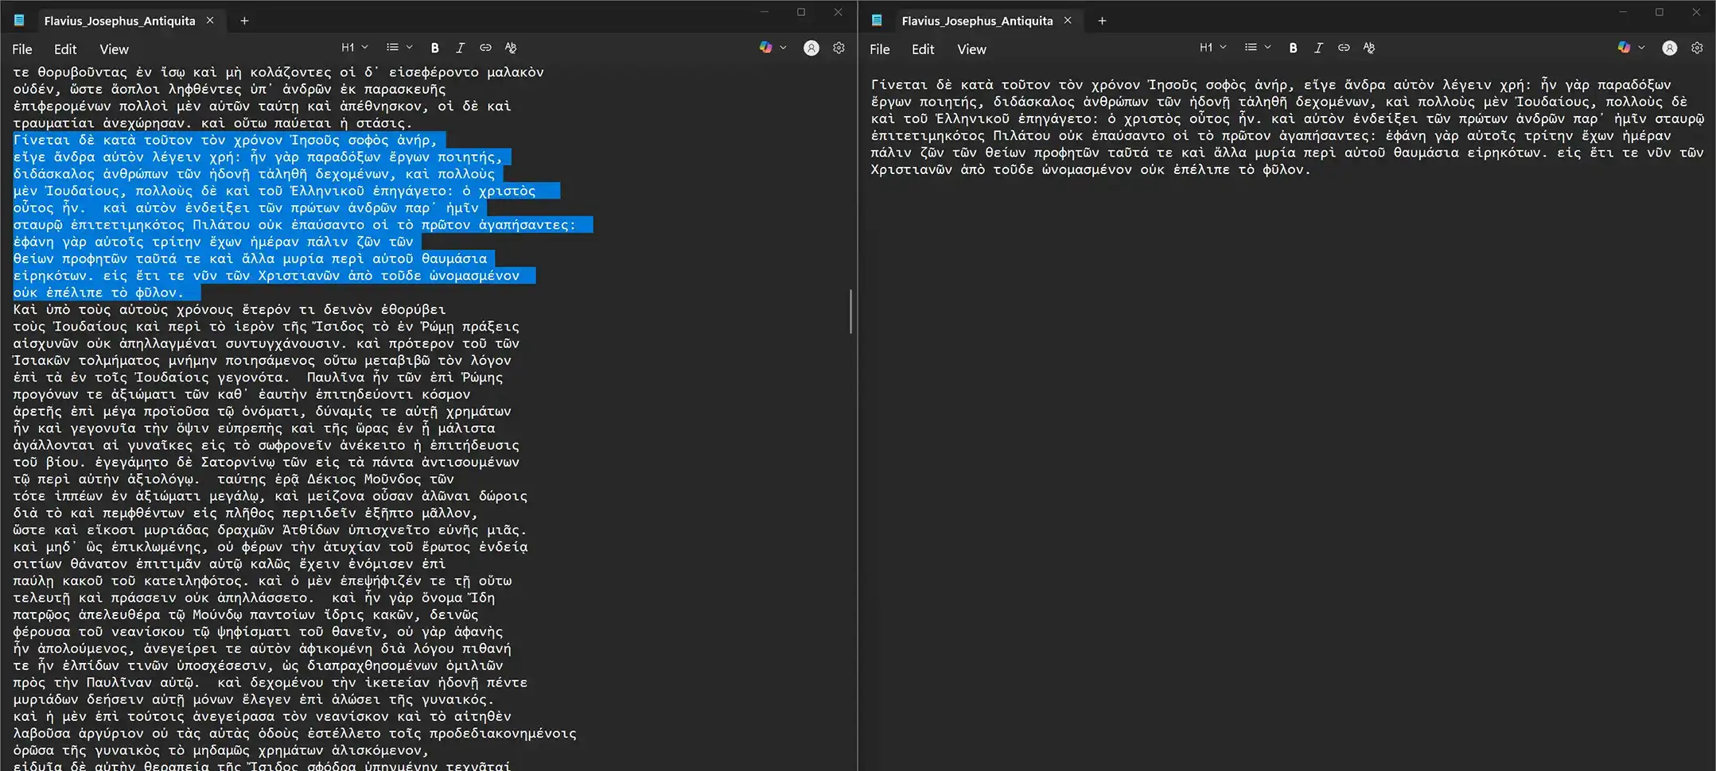
Task: Add new tab in right Notepad window
Action: coord(1102,21)
